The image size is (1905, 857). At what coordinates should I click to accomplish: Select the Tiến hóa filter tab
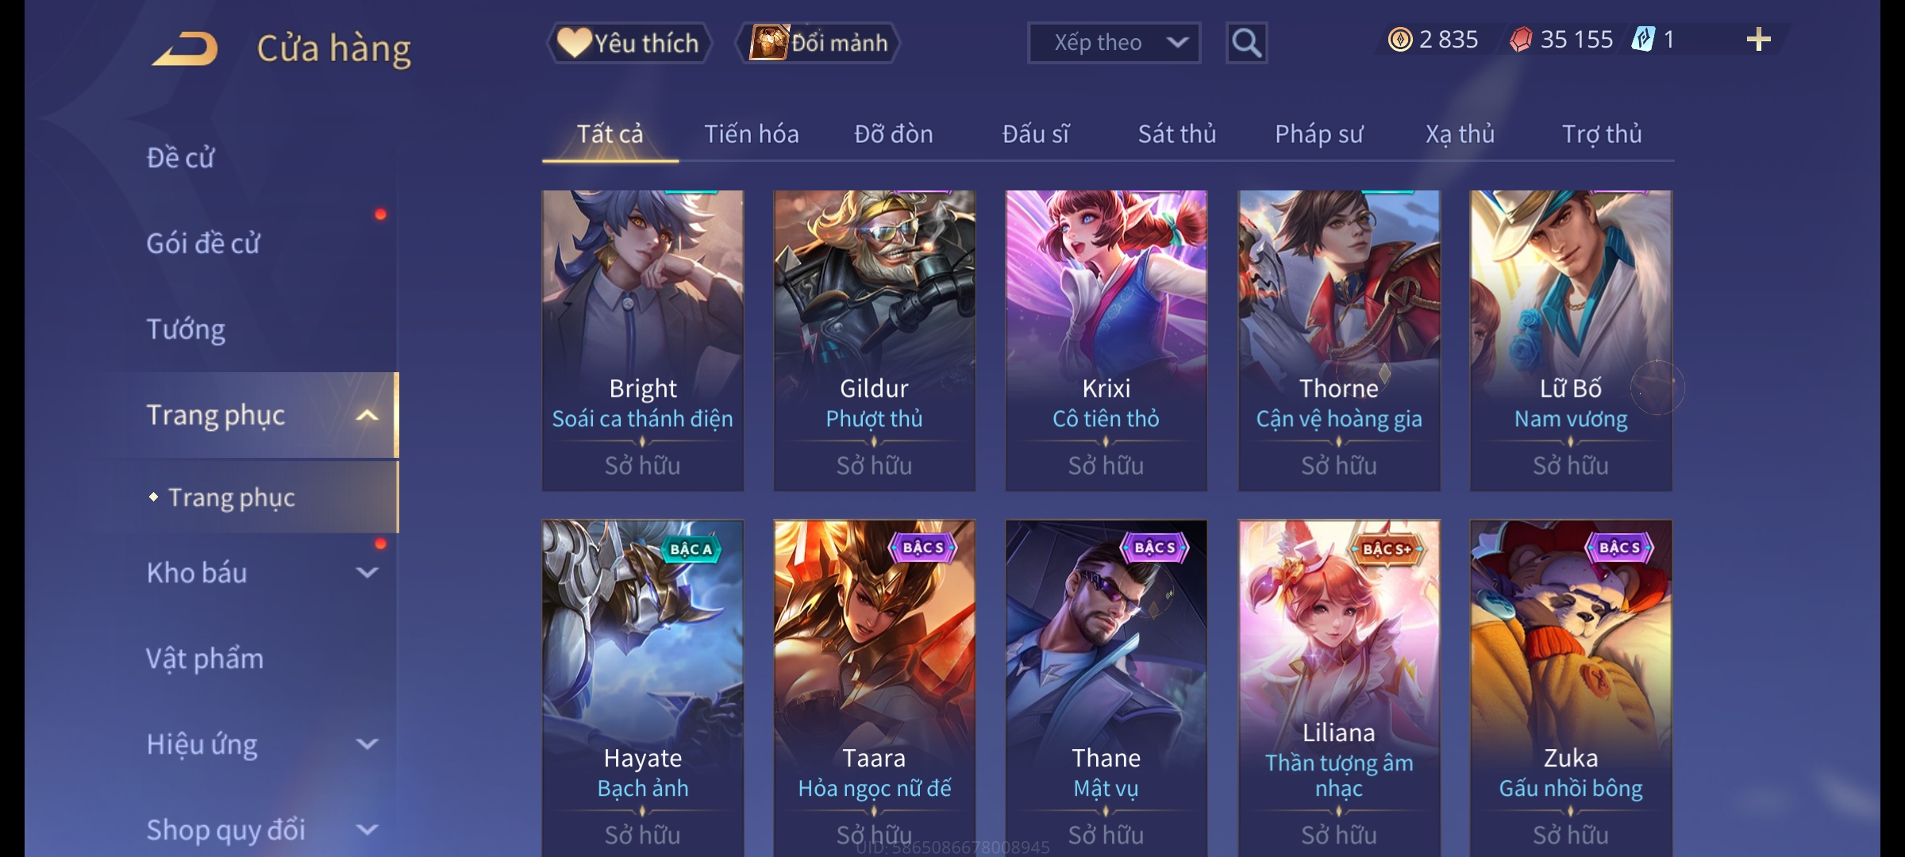[x=752, y=134]
